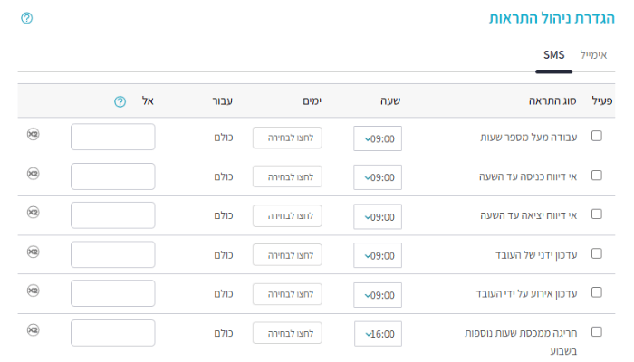Click the help icon beside the page title
Screen dimensions: 634x362
[x=26, y=18]
